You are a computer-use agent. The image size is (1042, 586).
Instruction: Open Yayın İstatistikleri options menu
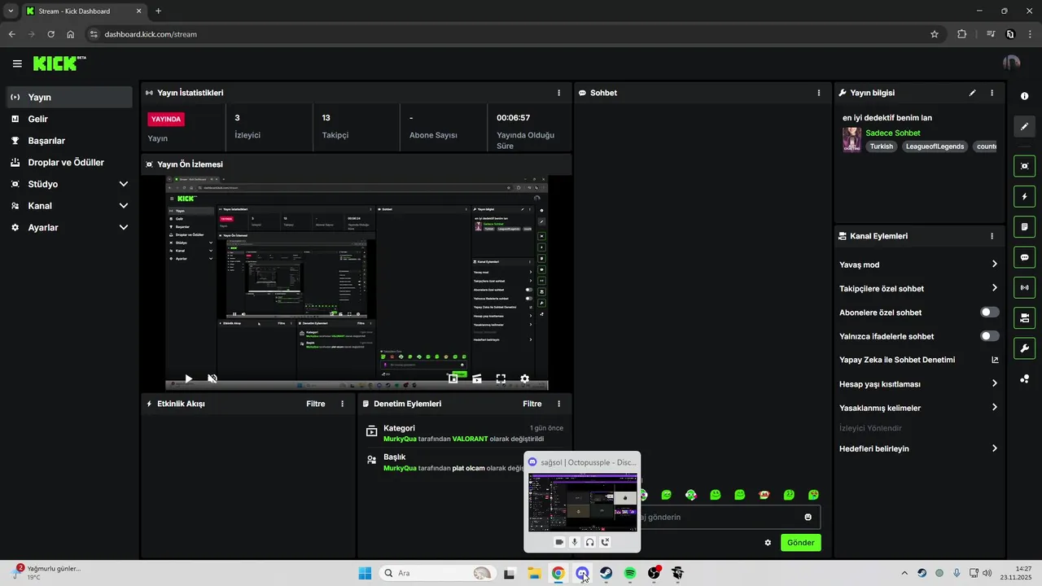pyautogui.click(x=558, y=93)
